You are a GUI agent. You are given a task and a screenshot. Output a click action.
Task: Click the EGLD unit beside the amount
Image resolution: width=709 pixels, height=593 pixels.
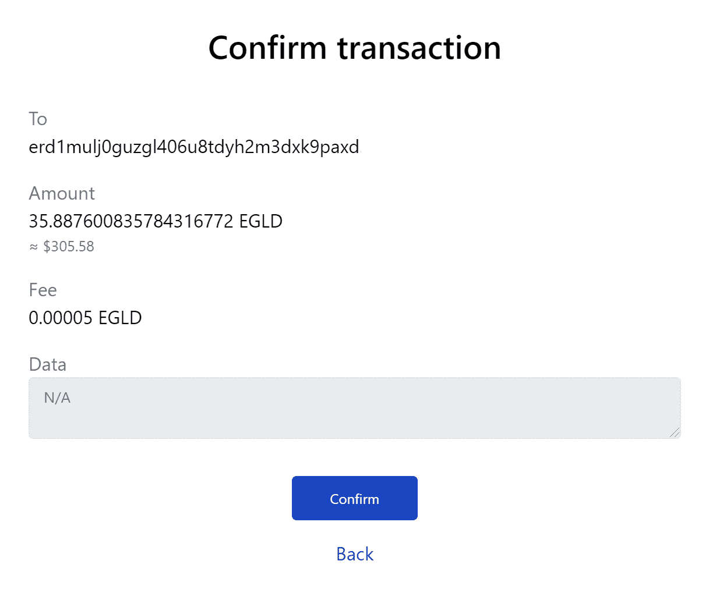coord(261,221)
